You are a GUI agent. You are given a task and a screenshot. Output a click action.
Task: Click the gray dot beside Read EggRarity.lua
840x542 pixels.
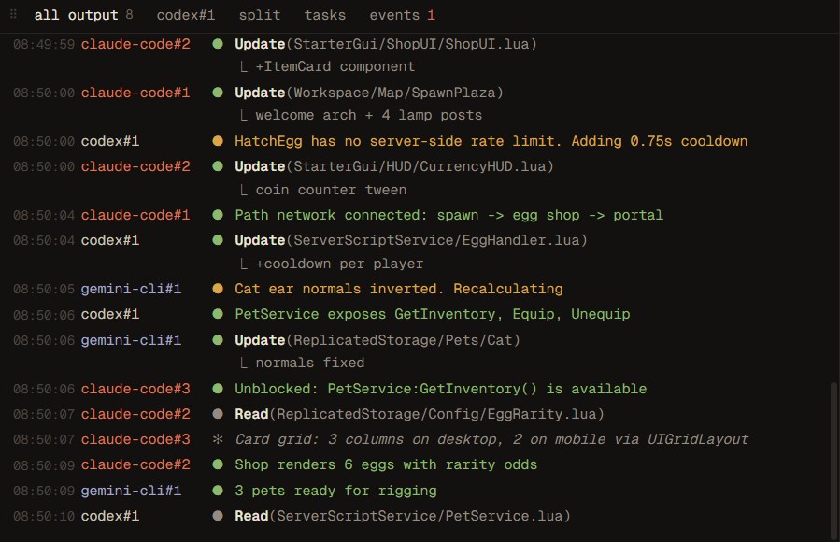[x=218, y=413]
